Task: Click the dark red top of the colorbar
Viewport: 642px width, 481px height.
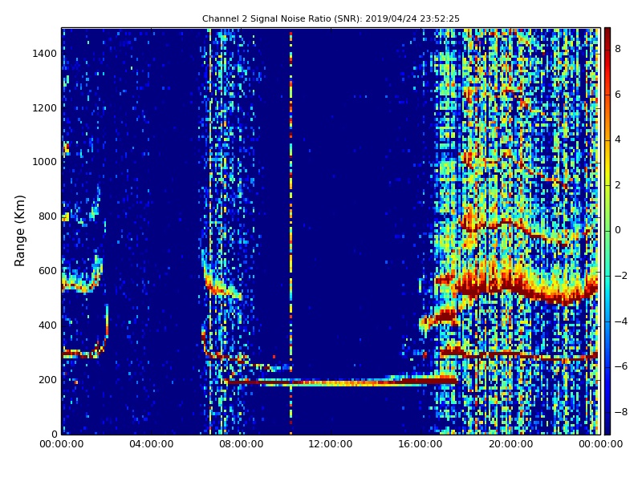Action: coord(607,34)
